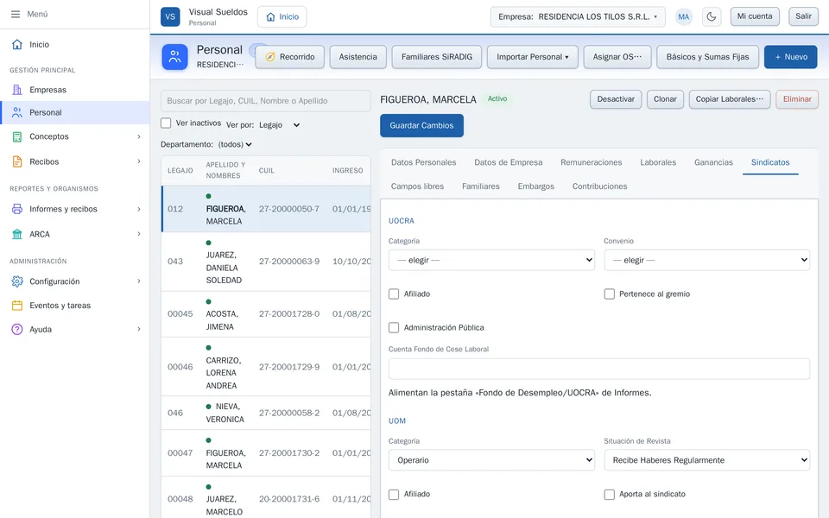The width and height of the screenshot is (829, 518).
Task: Open the Departamento filter dropdown
Action: click(x=235, y=144)
